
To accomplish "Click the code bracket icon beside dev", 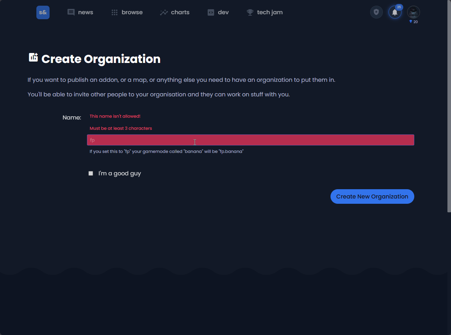I will tap(211, 12).
